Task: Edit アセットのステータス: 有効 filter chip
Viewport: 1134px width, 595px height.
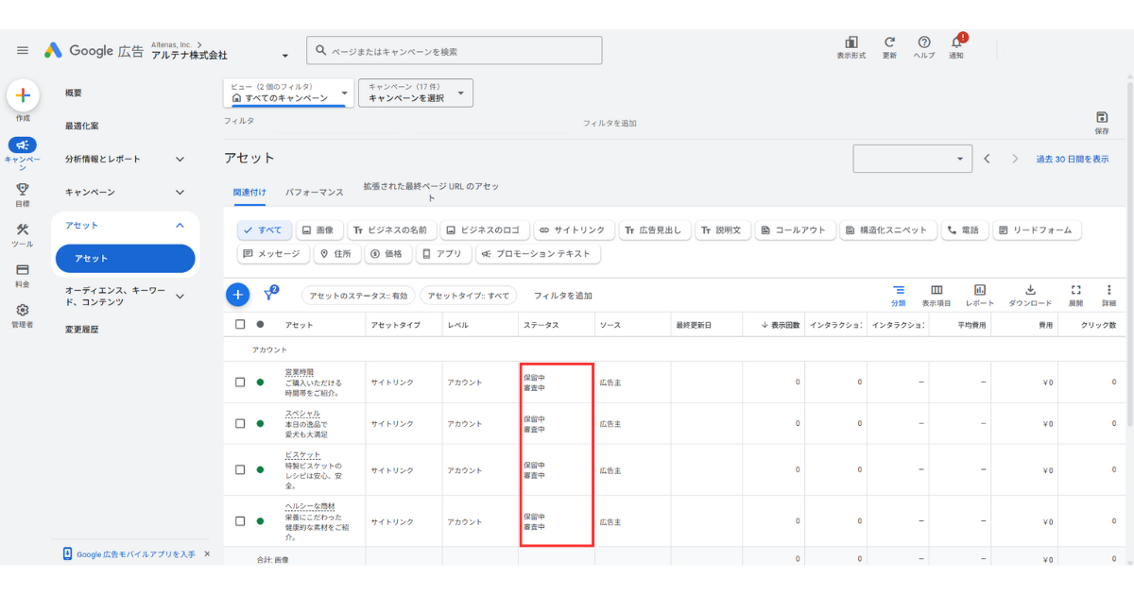Action: (x=358, y=296)
